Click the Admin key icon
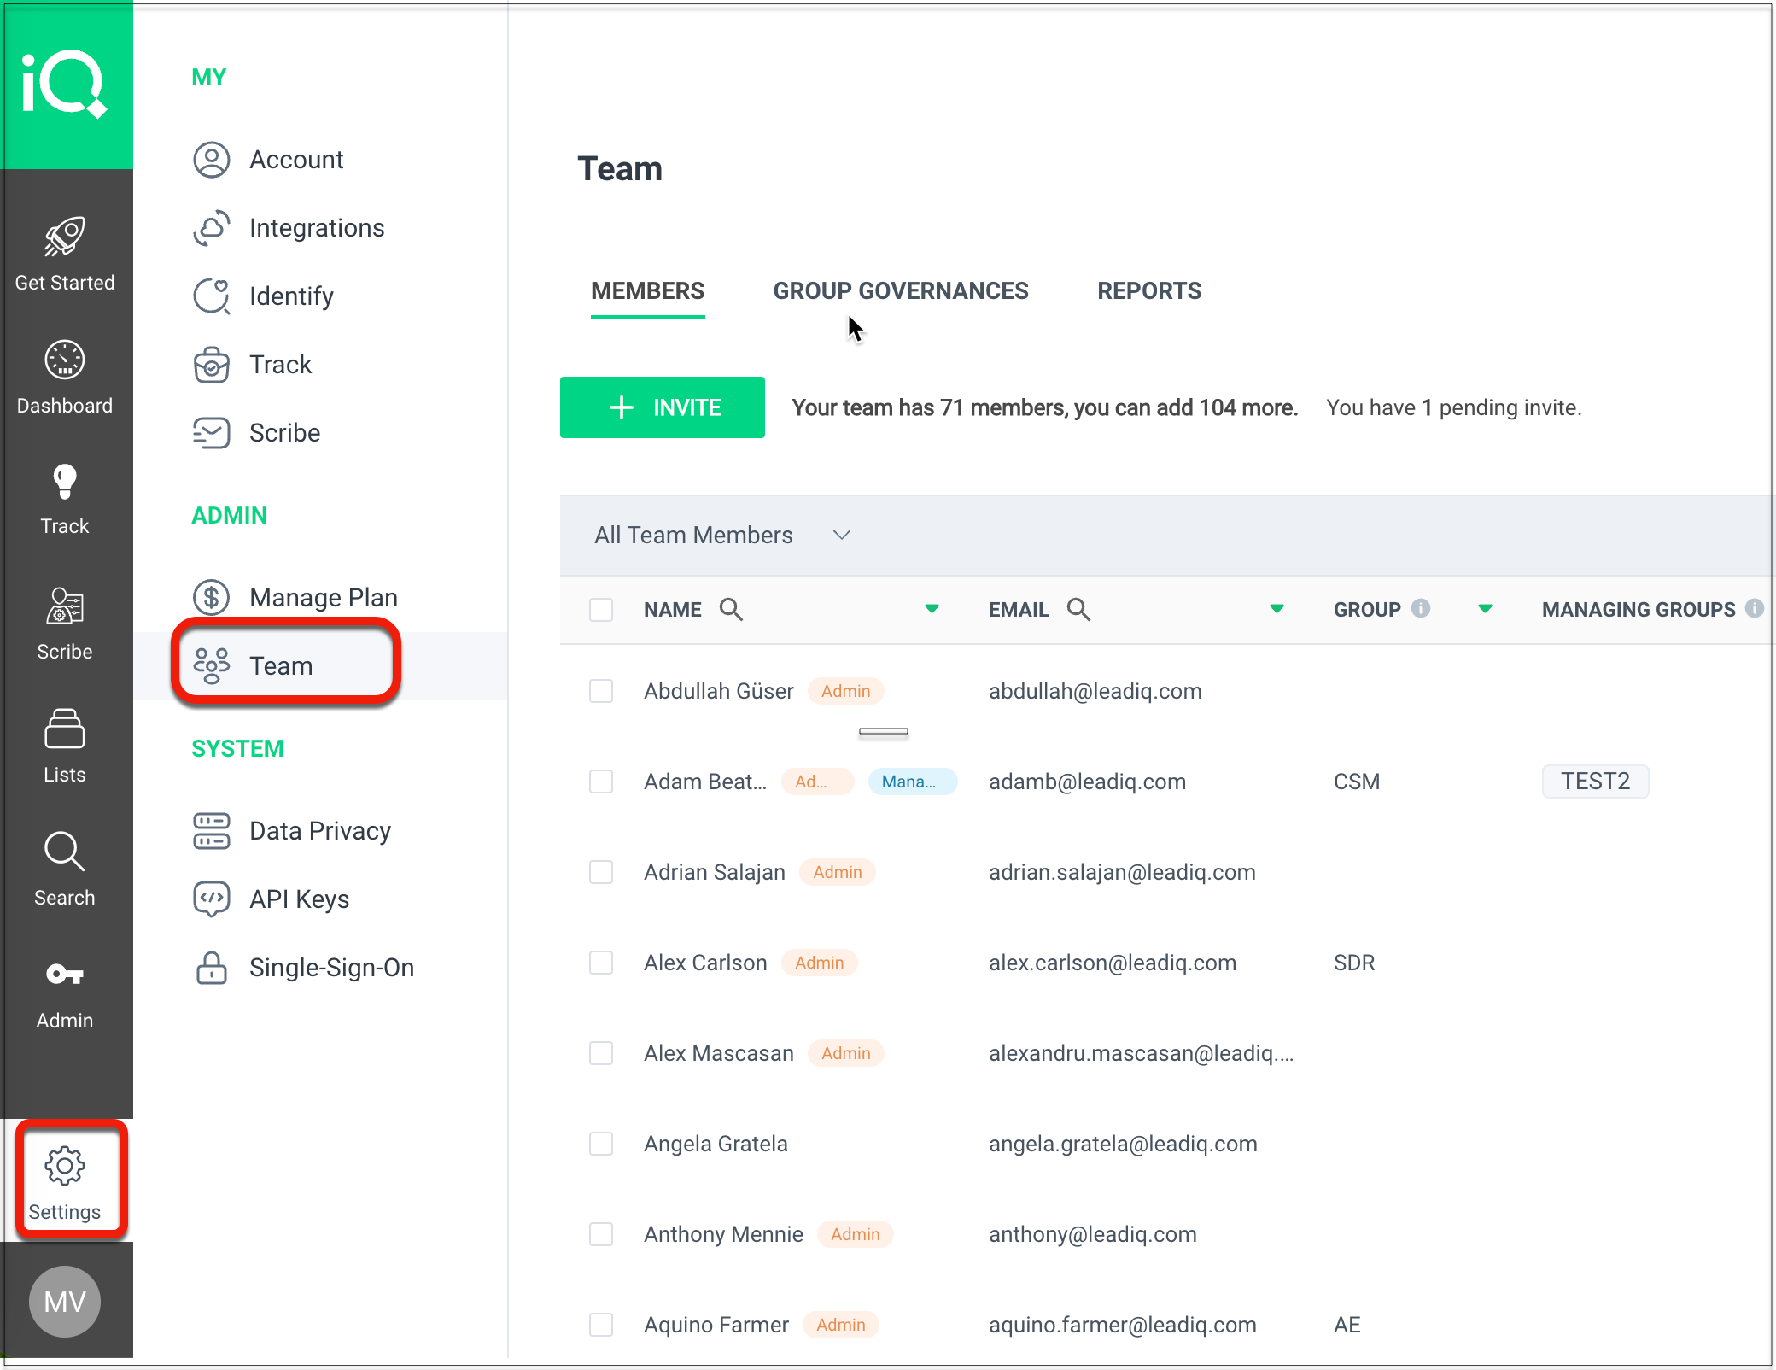This screenshot has height=1370, width=1776. coord(65,975)
